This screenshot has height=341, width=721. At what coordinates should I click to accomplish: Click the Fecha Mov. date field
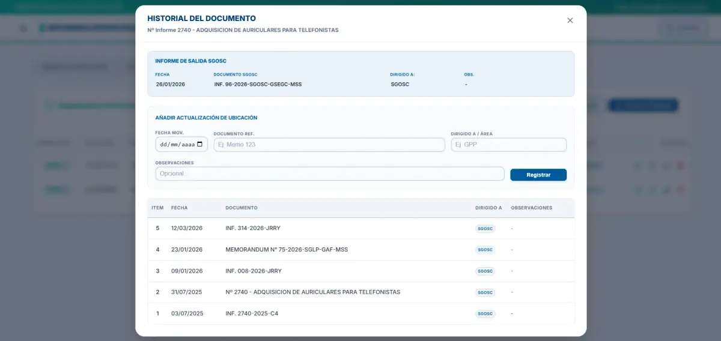pos(181,144)
